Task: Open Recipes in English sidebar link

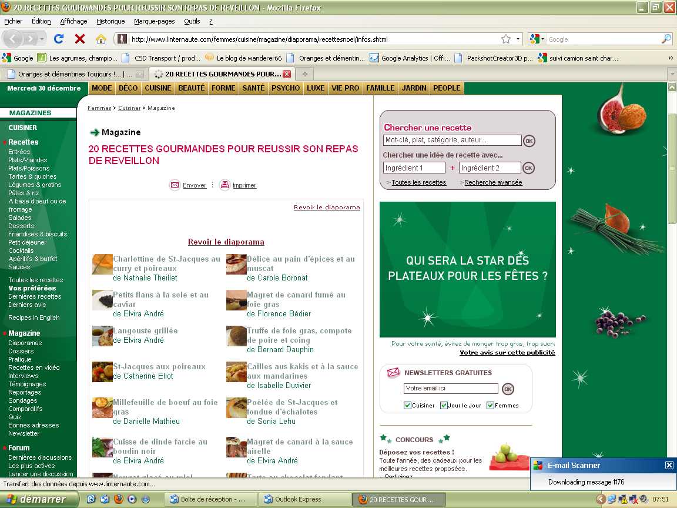Action: coord(34,317)
